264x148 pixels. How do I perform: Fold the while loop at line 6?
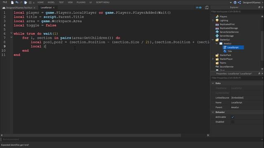tap(11, 33)
